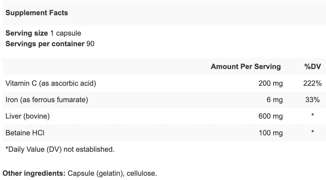Select the Iron (as ferrous fumarate) row
Screen dimensions: 326x180
click(x=164, y=100)
